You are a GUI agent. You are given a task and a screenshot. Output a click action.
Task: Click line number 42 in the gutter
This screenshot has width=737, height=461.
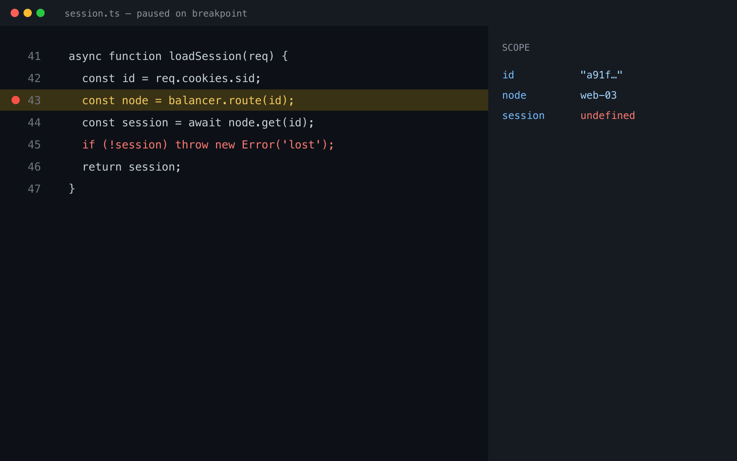coord(34,78)
